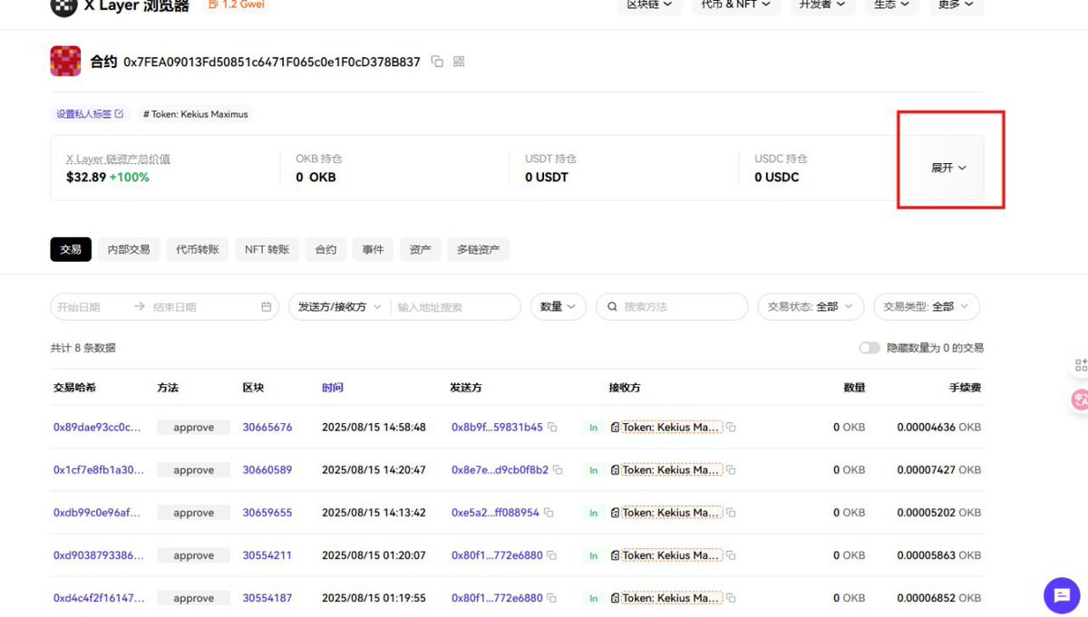This screenshot has height=617, width=1088.
Task: Click the red pixel contract avatar
Action: click(x=65, y=62)
